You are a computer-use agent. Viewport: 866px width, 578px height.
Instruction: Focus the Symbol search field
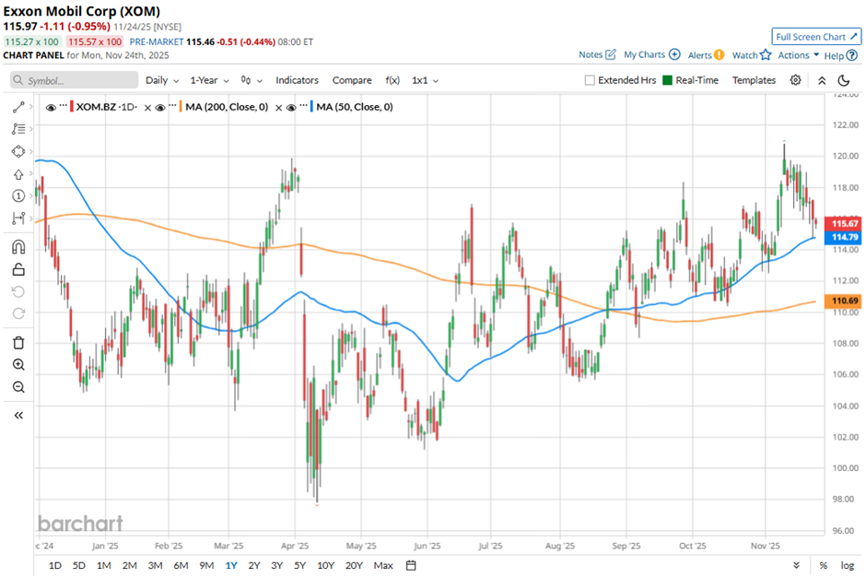pos(78,80)
